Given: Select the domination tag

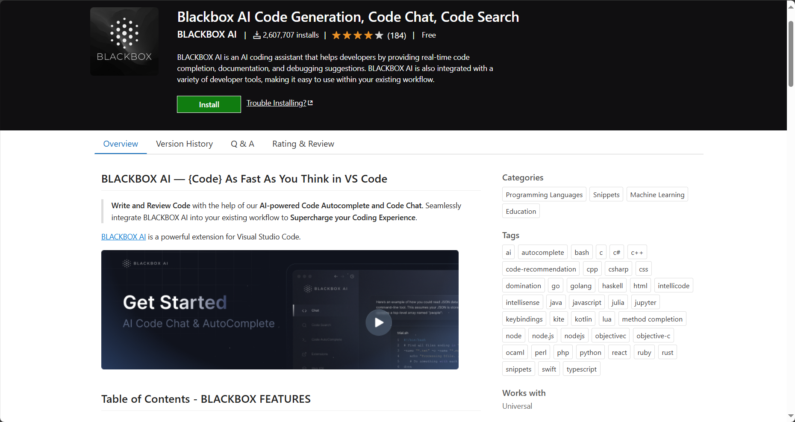Looking at the screenshot, I should coord(524,286).
